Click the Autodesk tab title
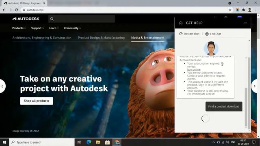260x146 pixels. coord(24,3)
